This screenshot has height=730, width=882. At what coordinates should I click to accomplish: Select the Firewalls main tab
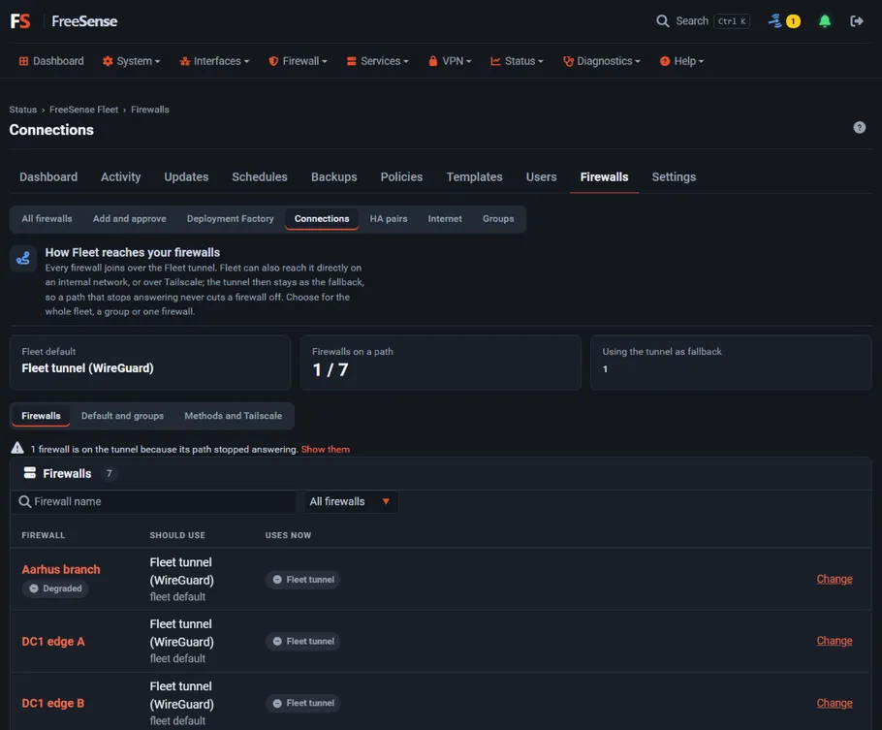point(604,176)
